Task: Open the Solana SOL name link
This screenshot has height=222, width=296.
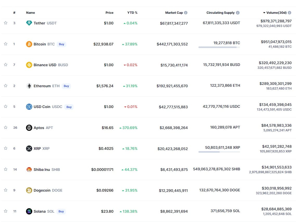Action: (44, 211)
